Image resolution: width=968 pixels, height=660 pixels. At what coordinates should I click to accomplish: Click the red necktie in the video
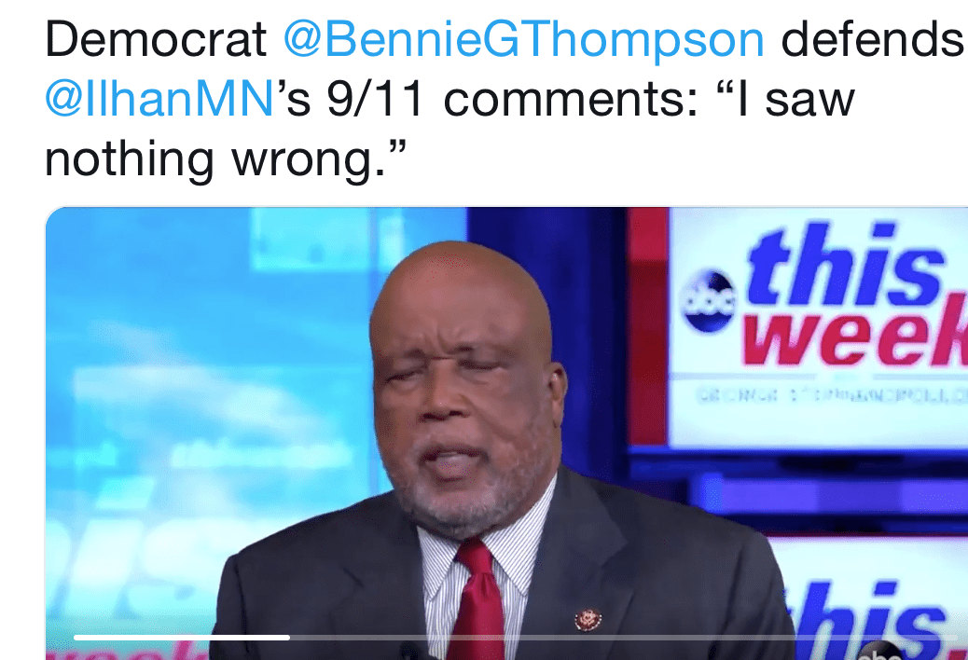tap(477, 601)
